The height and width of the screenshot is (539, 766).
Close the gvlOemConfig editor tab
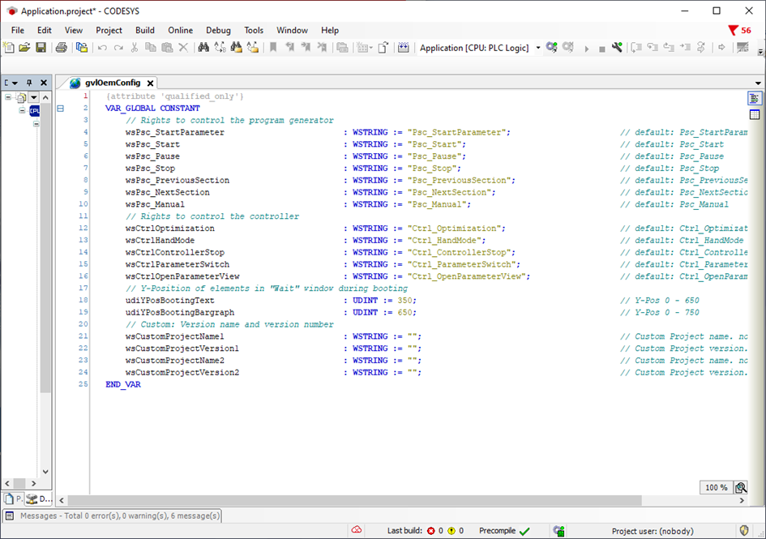point(150,83)
